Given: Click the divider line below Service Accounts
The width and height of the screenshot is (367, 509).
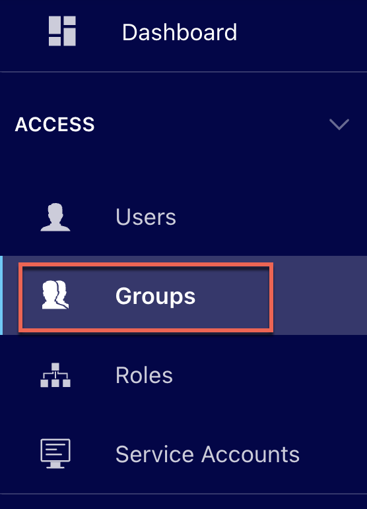Looking at the screenshot, I should pos(183,494).
